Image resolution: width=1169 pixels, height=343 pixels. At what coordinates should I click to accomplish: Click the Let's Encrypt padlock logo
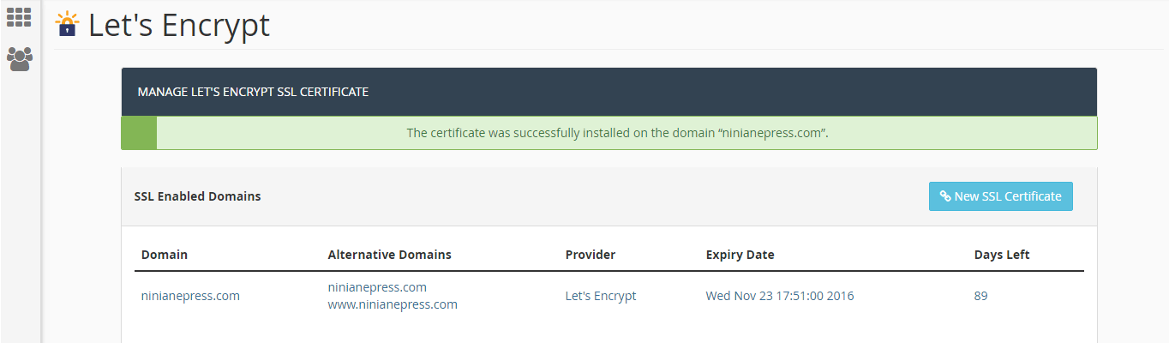[67, 24]
